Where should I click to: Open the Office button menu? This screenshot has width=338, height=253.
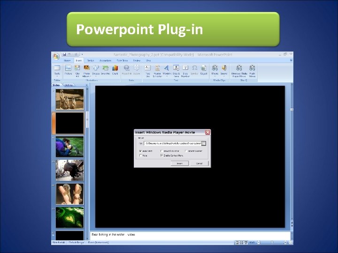(x=56, y=56)
